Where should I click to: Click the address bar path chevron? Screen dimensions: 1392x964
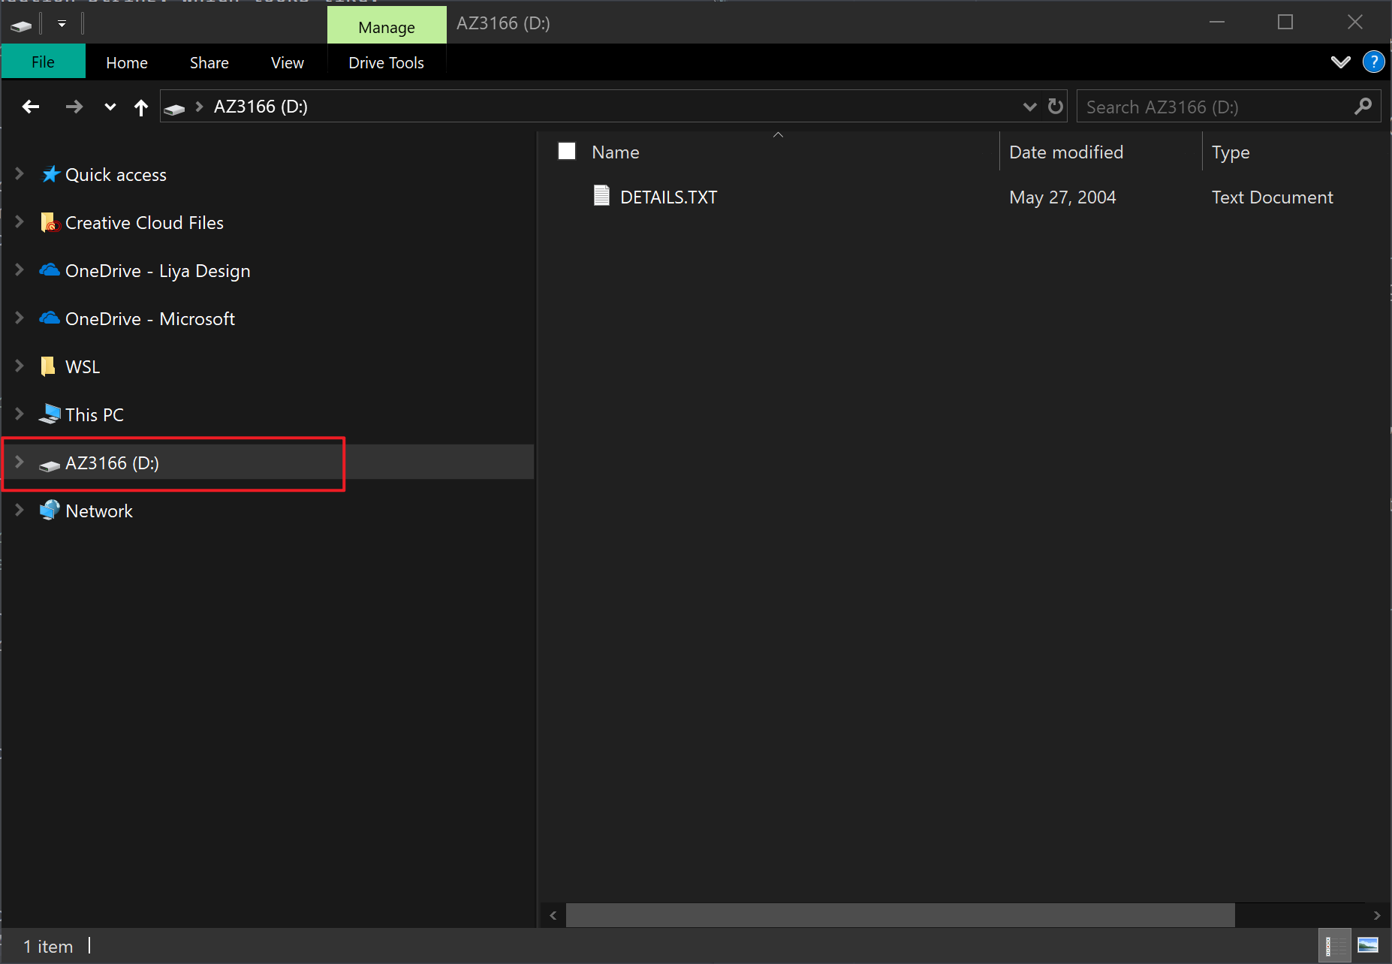pos(199,107)
